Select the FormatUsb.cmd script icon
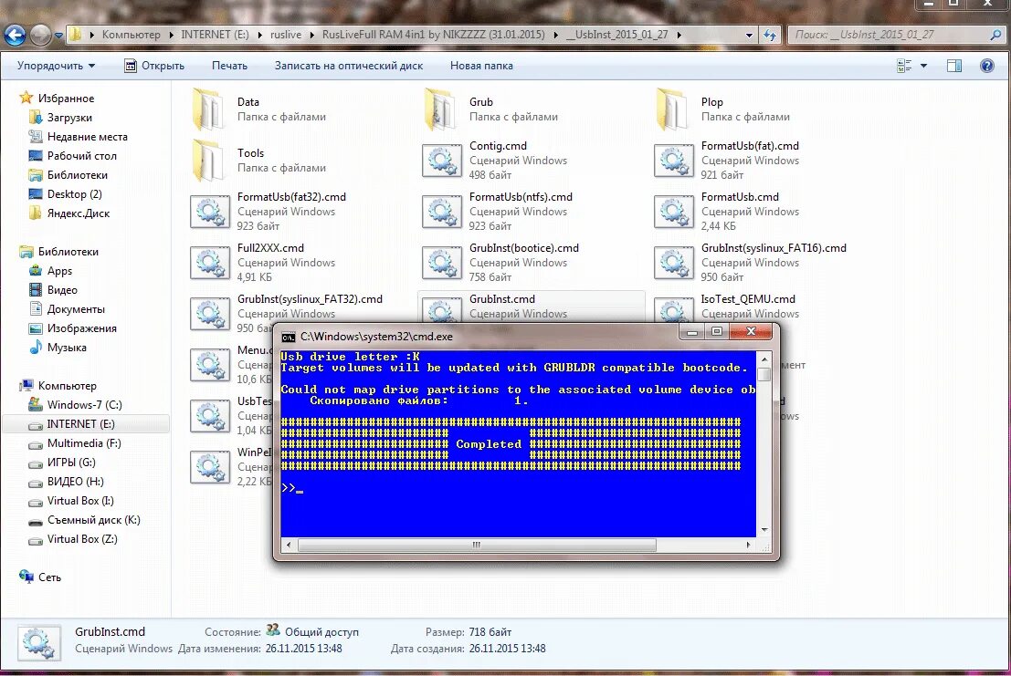Image resolution: width=1011 pixels, height=676 pixels. [674, 211]
